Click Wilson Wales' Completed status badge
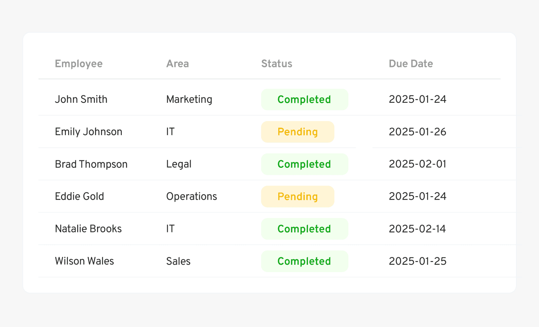The width and height of the screenshot is (539, 327). coord(304,261)
